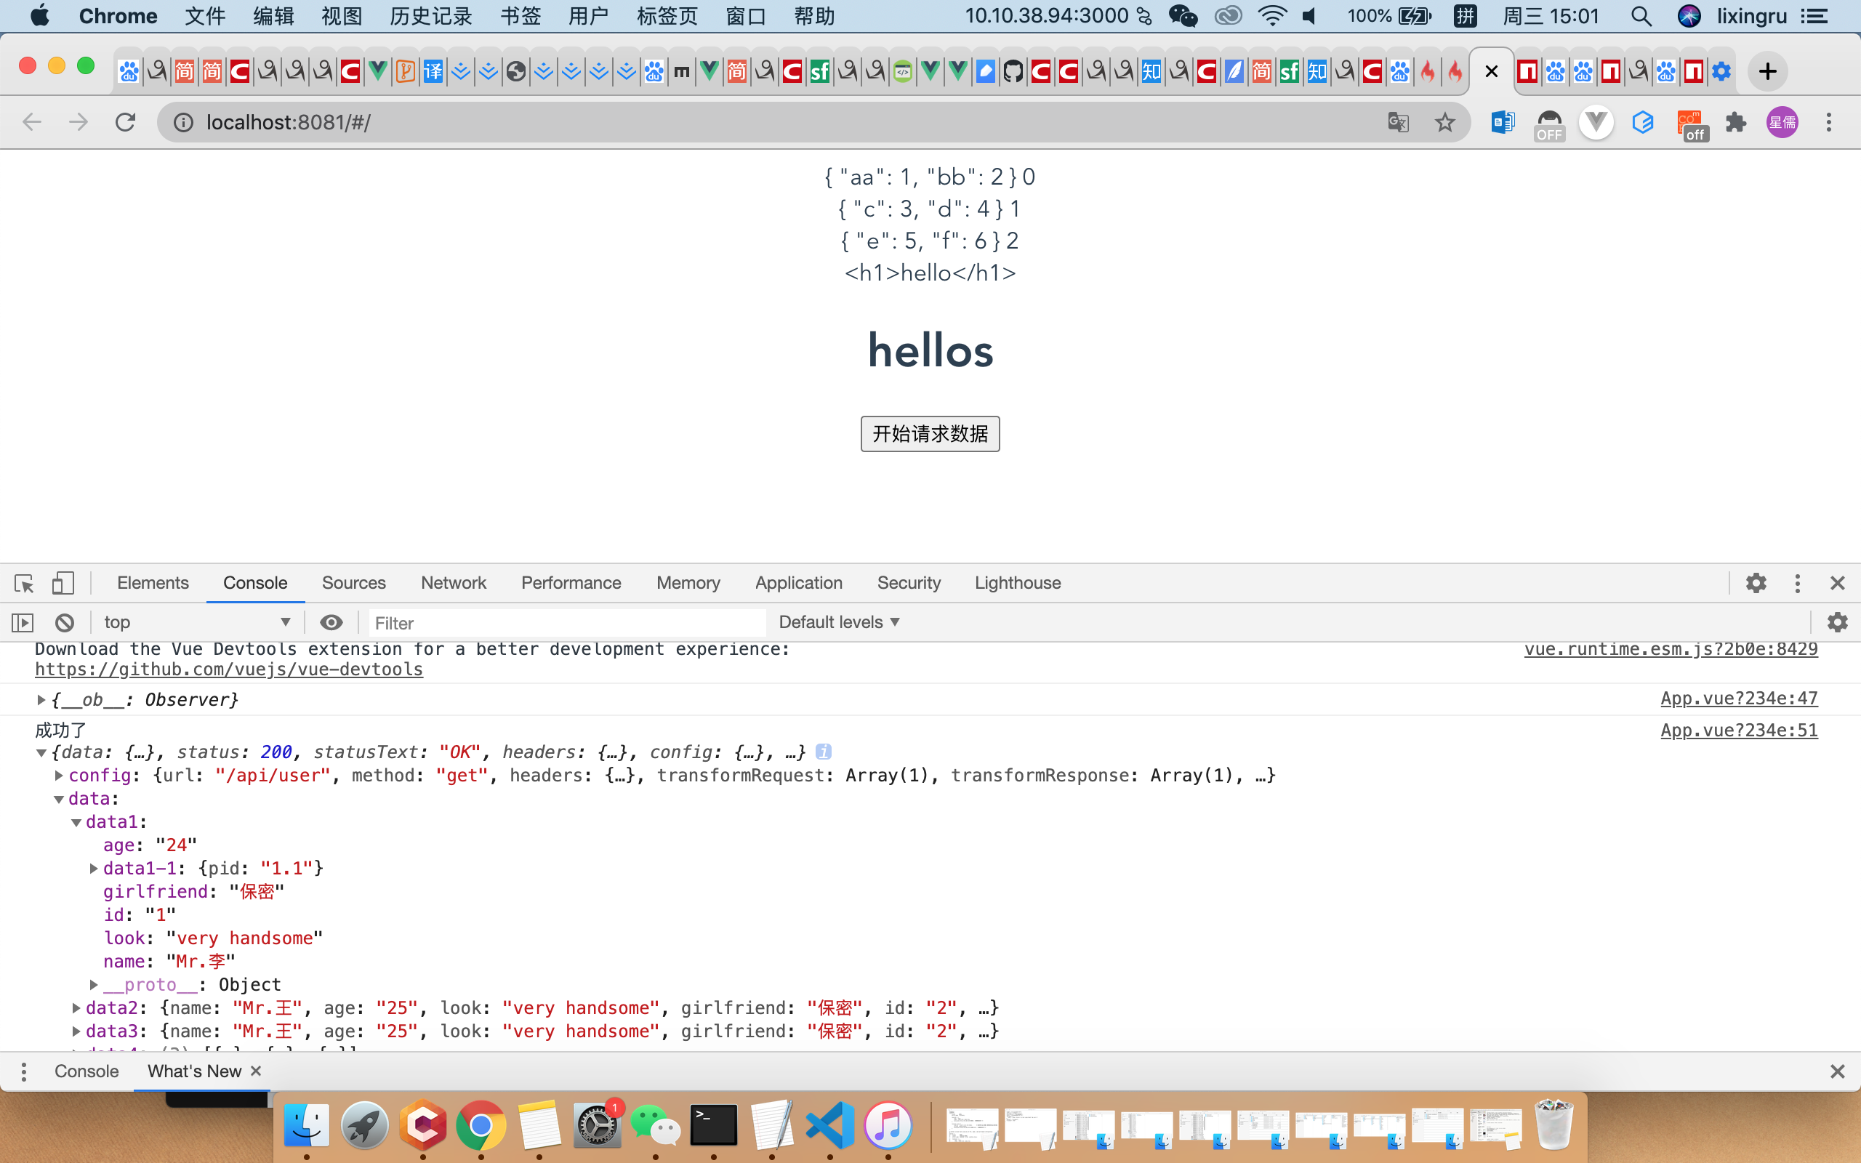
Task: Click the back navigation arrow
Action: 31,121
